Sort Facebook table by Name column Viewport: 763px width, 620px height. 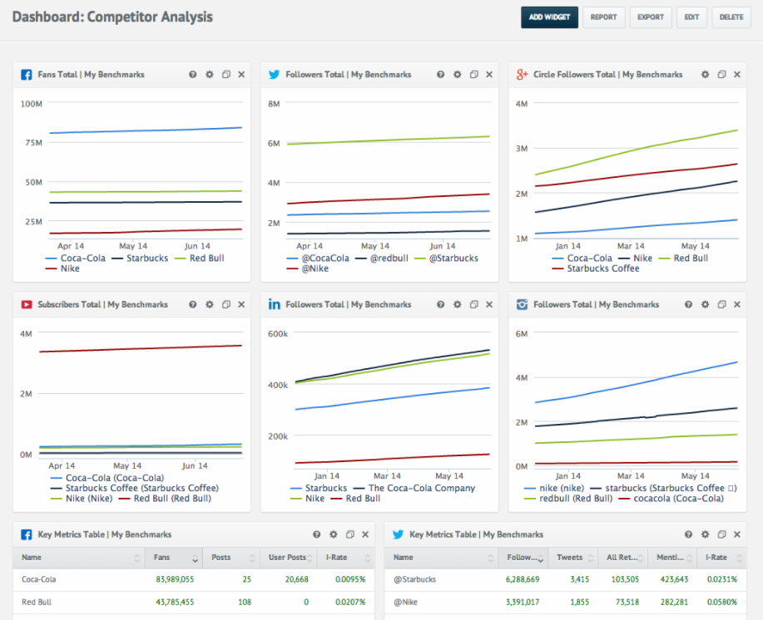79,558
